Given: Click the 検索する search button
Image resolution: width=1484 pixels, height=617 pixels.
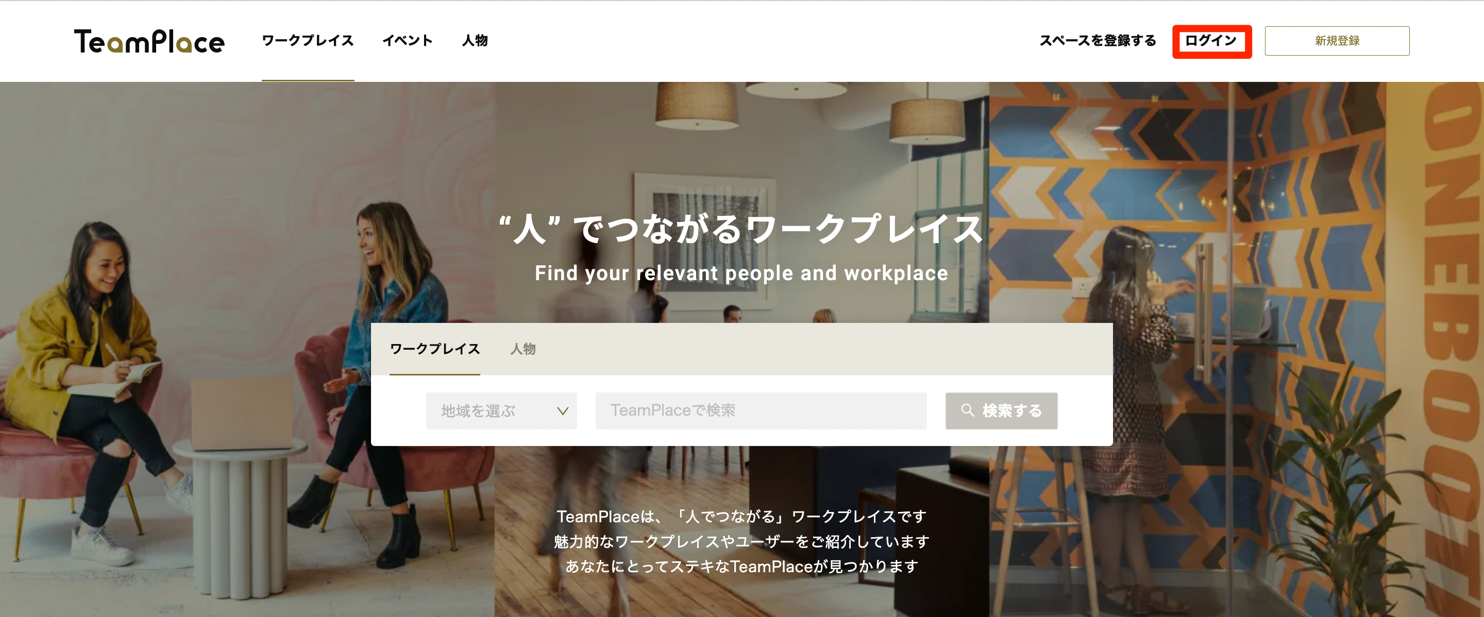Looking at the screenshot, I should [1001, 411].
